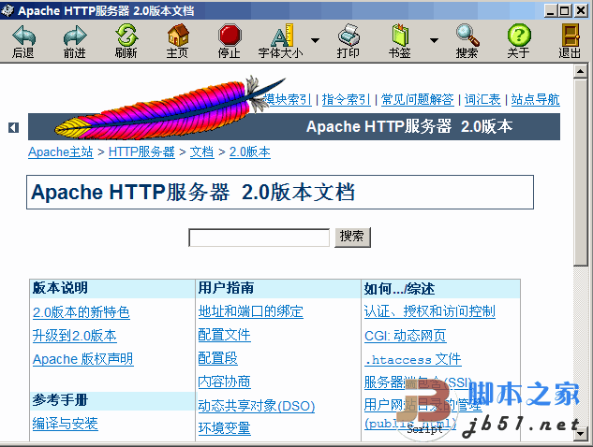Screen dimensions: 593x447
Task: Click the scrollbar up arrow
Action: 580,72
